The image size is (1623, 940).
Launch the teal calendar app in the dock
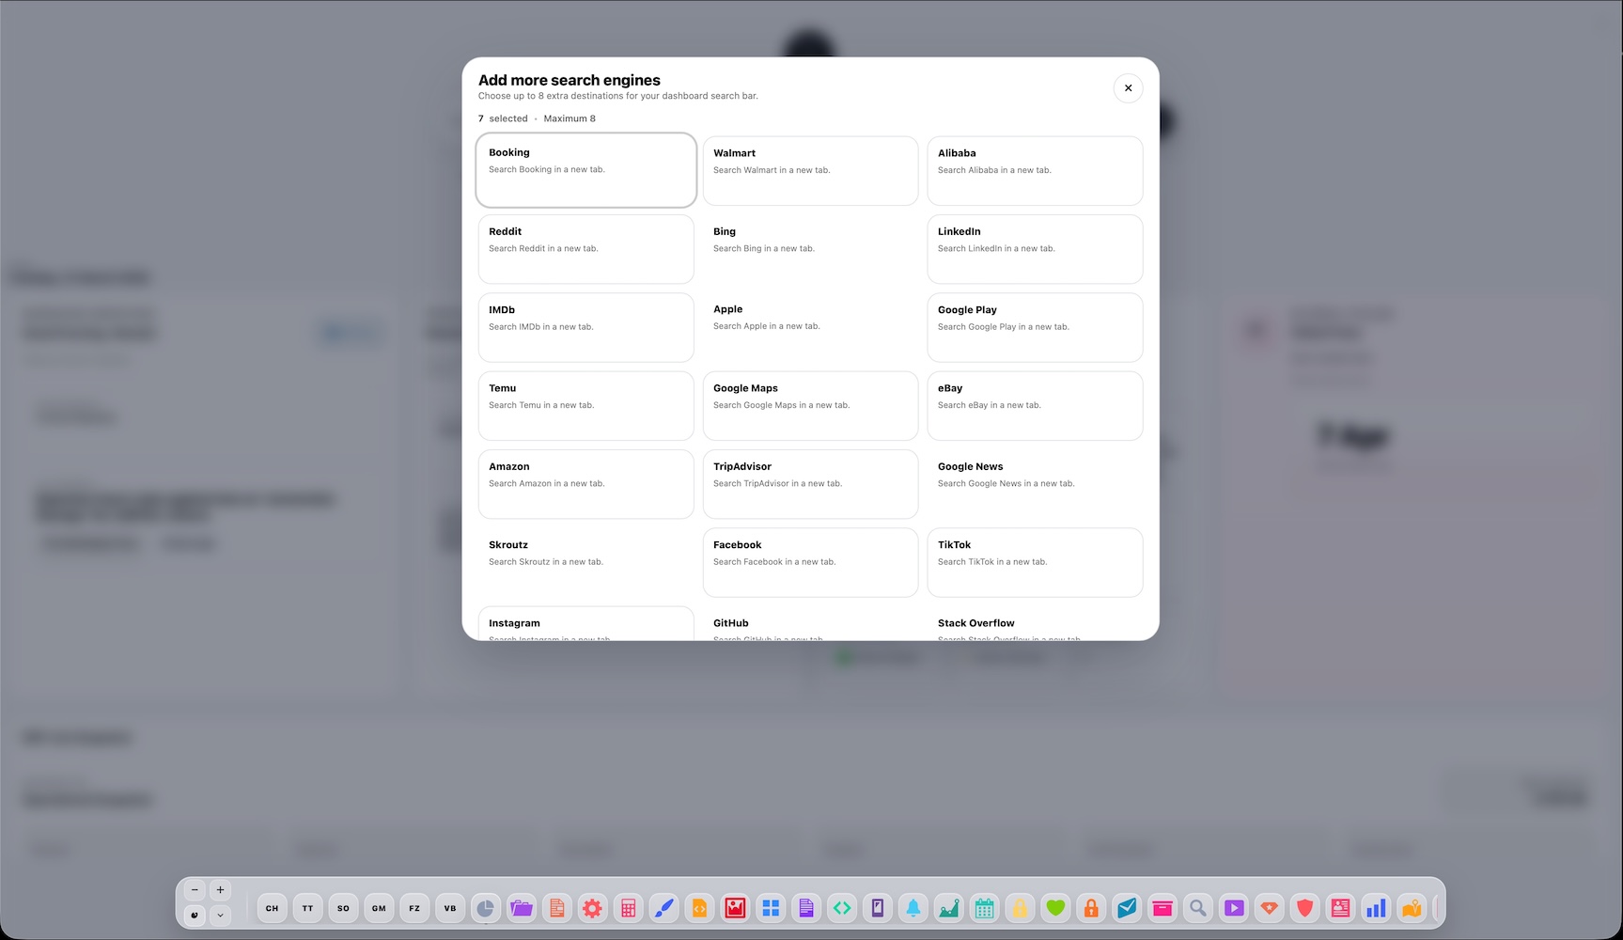984,908
